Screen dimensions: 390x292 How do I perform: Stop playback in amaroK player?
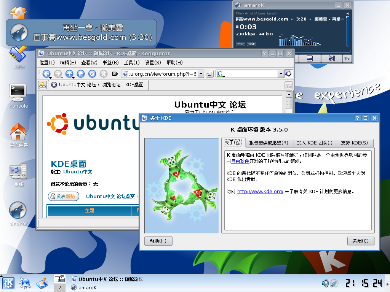coord(310,58)
